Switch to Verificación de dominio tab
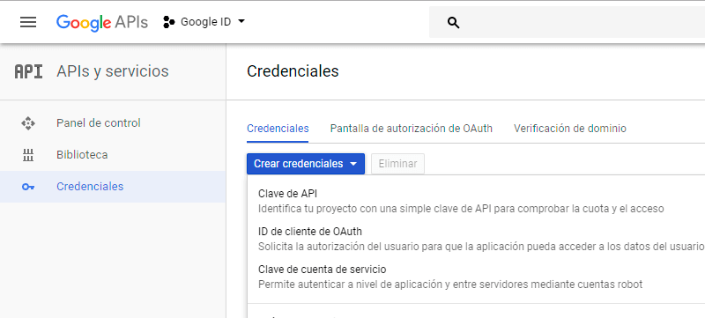705x318 pixels. (x=569, y=129)
